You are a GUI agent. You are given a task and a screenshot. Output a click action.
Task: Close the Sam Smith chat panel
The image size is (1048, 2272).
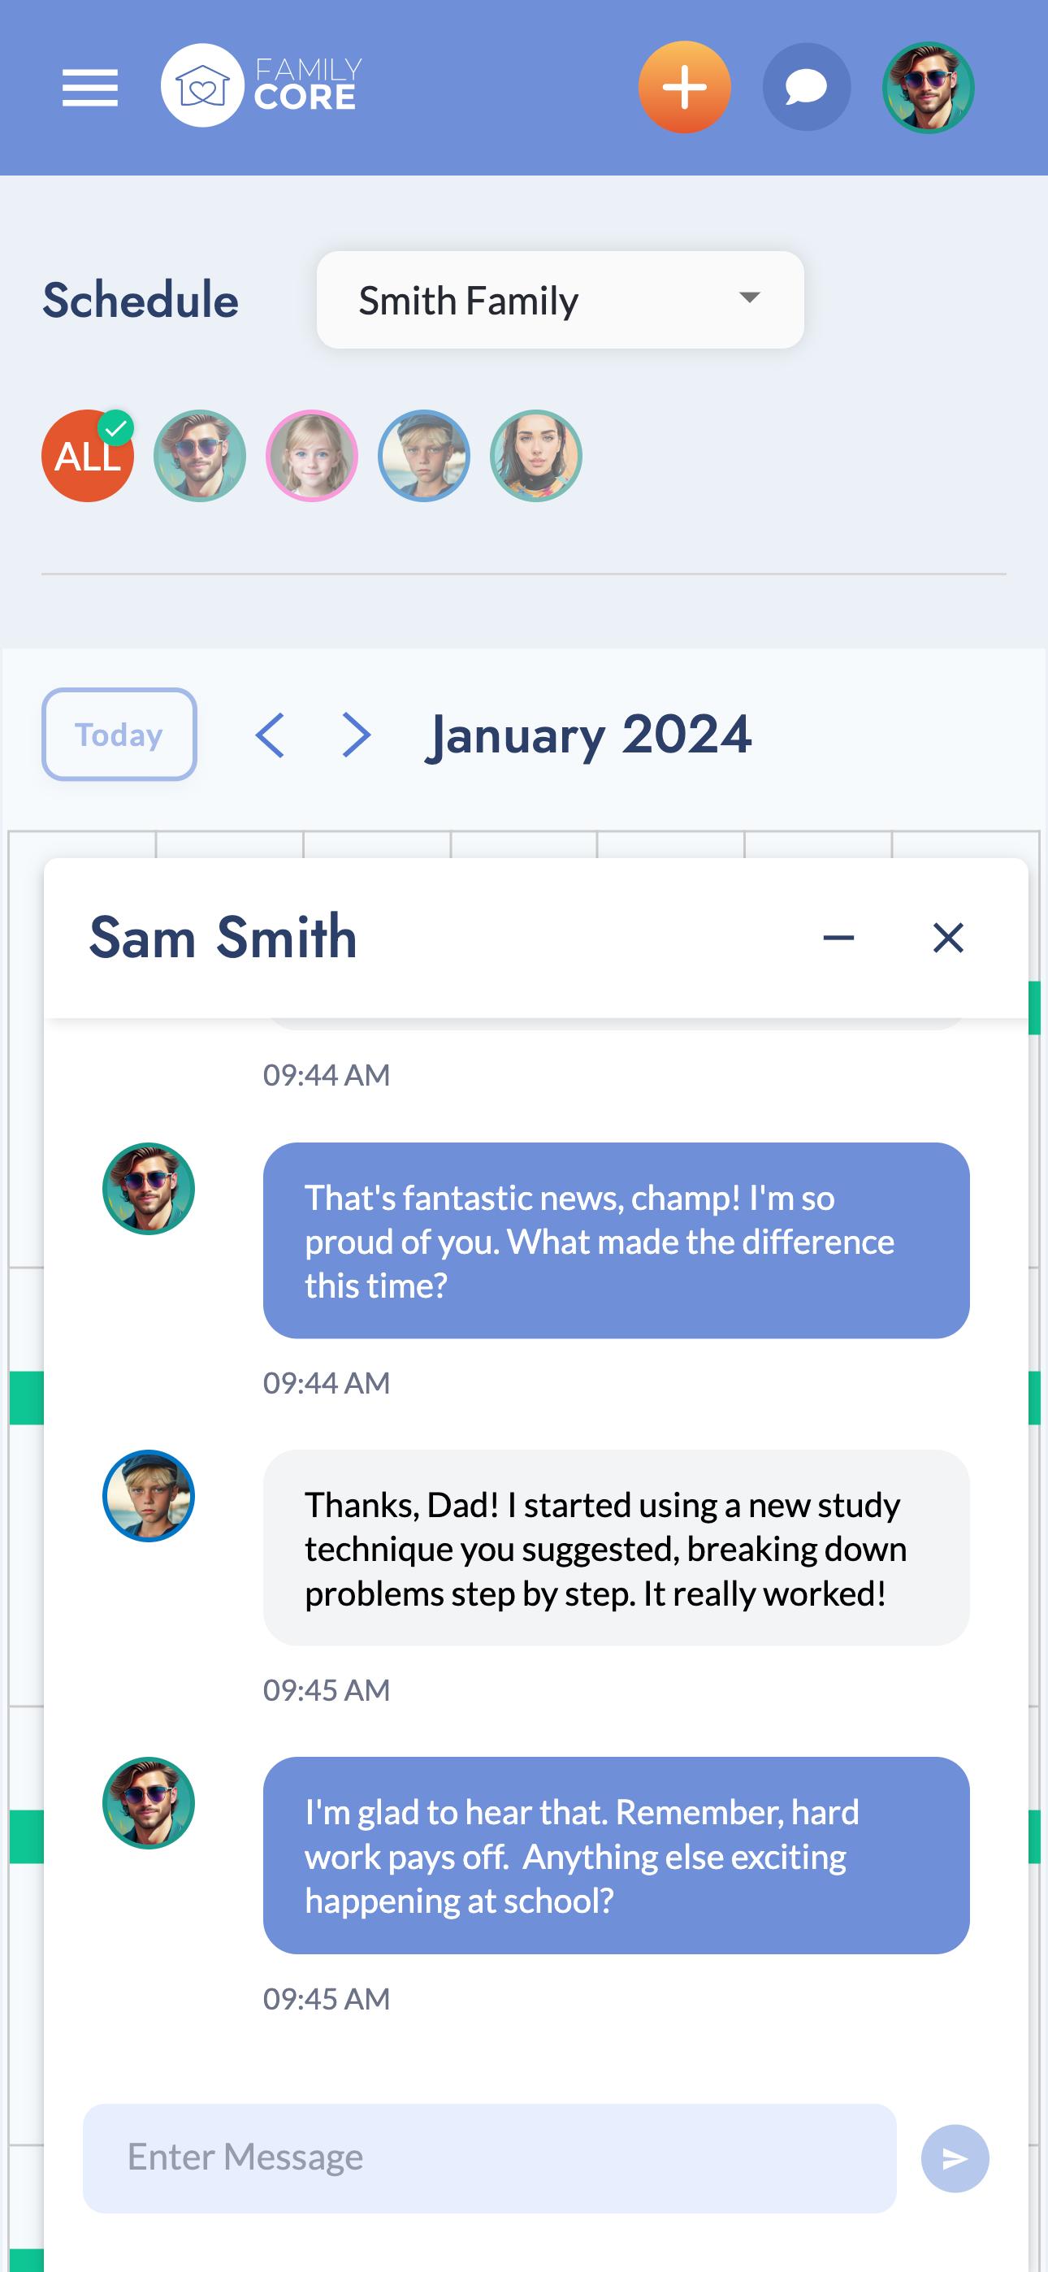pyautogui.click(x=948, y=937)
